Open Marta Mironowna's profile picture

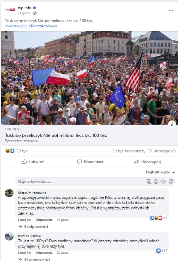point(9,193)
